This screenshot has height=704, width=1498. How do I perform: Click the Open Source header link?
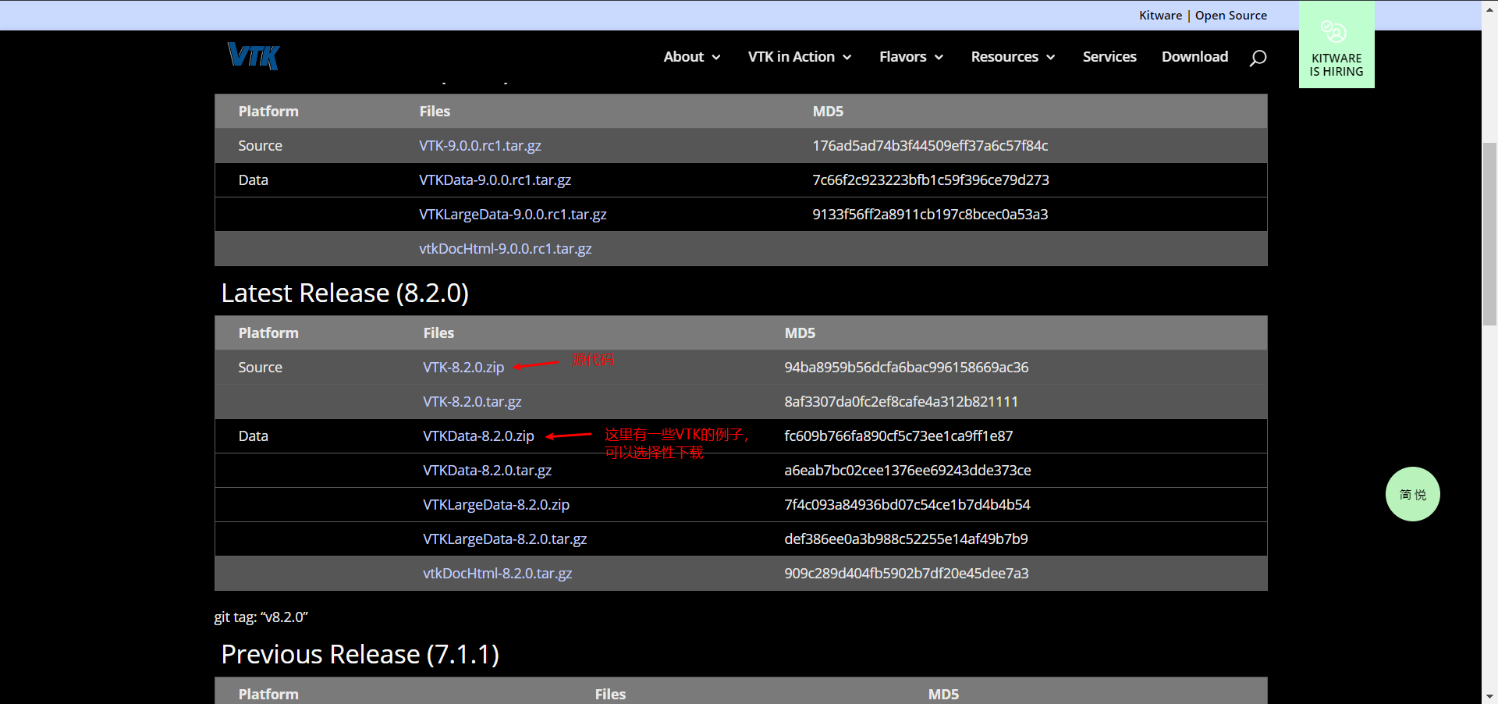(x=1230, y=15)
